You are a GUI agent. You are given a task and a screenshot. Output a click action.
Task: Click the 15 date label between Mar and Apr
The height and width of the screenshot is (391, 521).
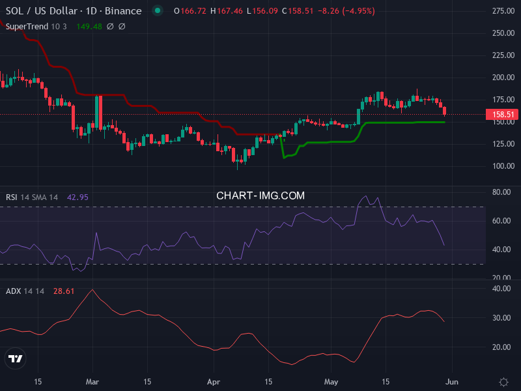tap(147, 382)
